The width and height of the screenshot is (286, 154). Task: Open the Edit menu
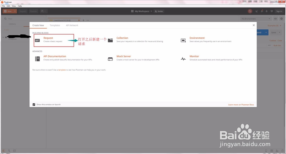(8, 6)
